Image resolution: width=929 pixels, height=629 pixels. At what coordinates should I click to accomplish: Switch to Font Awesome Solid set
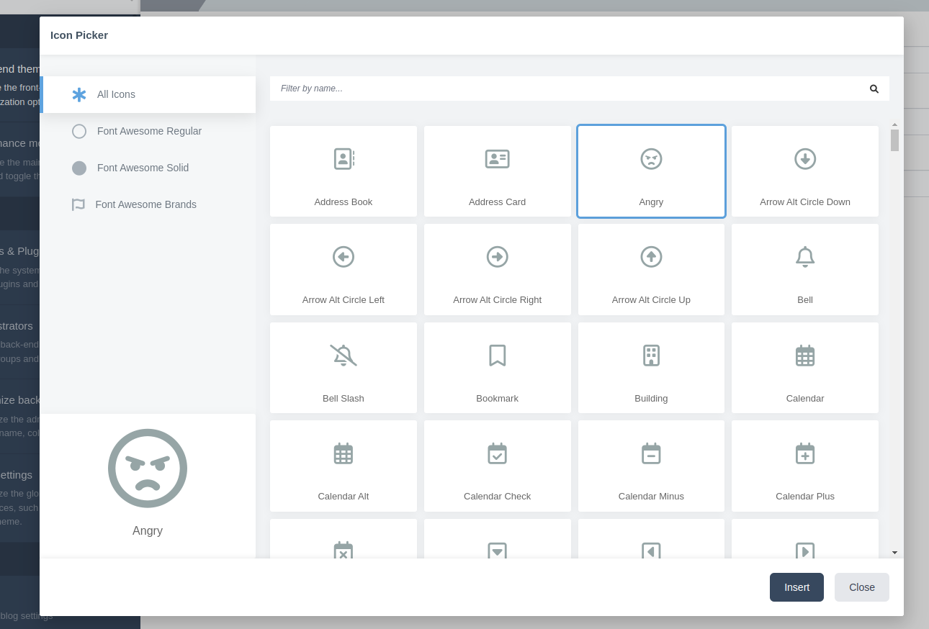(148, 168)
